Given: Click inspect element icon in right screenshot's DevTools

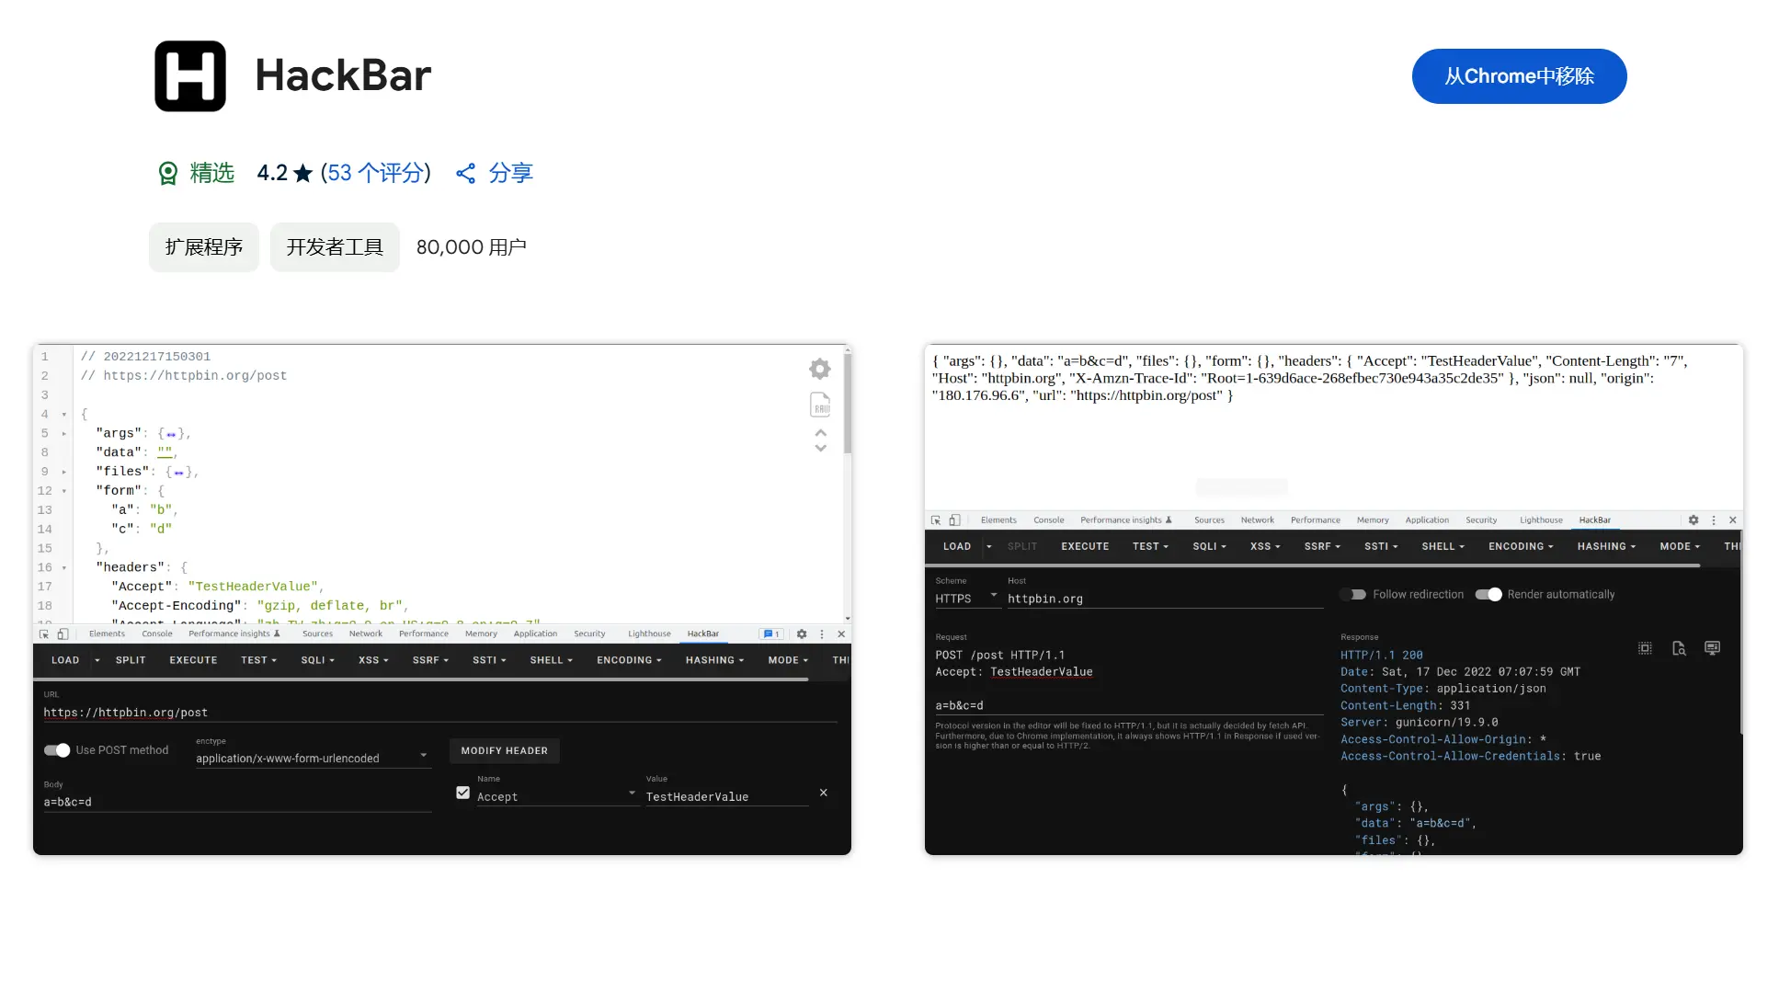Looking at the screenshot, I should pos(936,520).
